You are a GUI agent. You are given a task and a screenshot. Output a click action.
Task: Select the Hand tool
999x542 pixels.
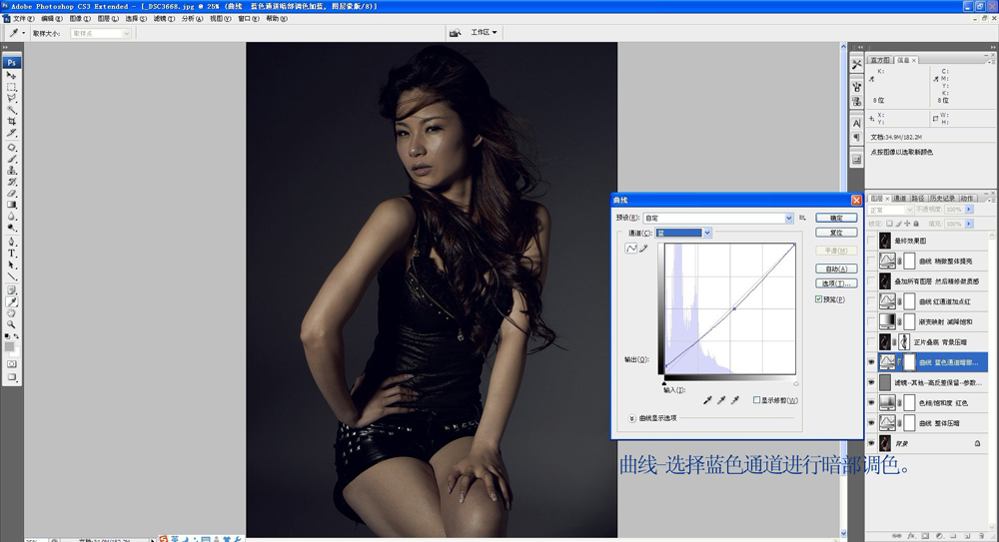tap(11, 313)
